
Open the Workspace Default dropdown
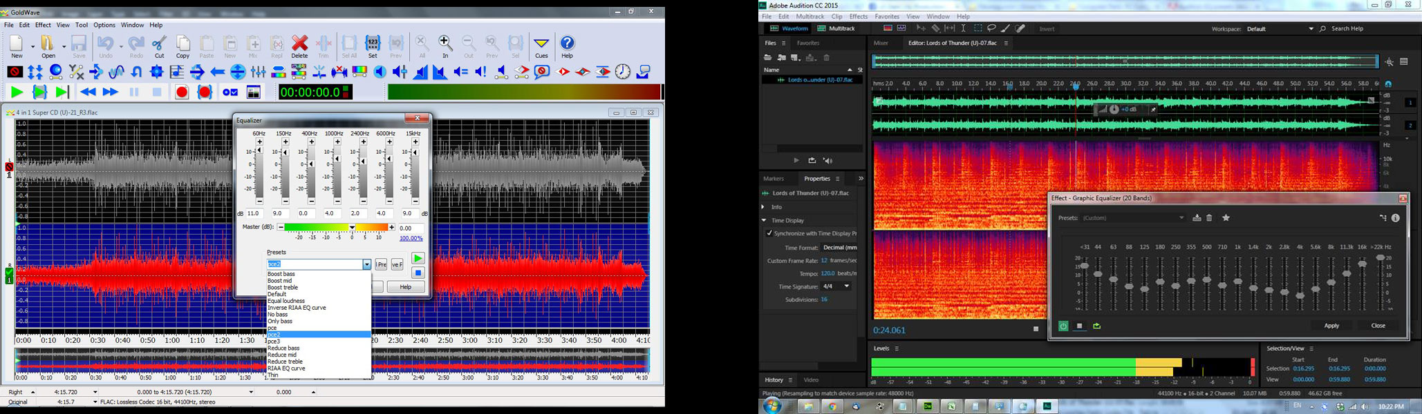(1280, 29)
